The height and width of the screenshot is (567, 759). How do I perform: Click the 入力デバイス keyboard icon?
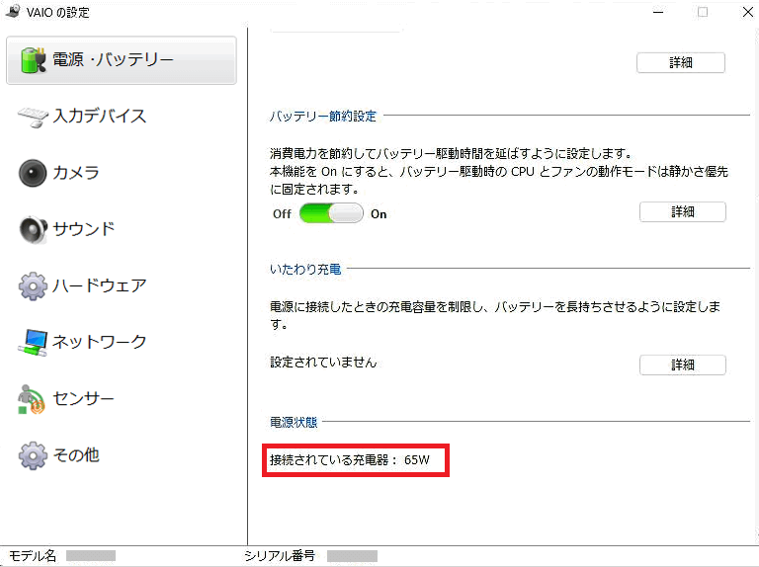click(33, 118)
